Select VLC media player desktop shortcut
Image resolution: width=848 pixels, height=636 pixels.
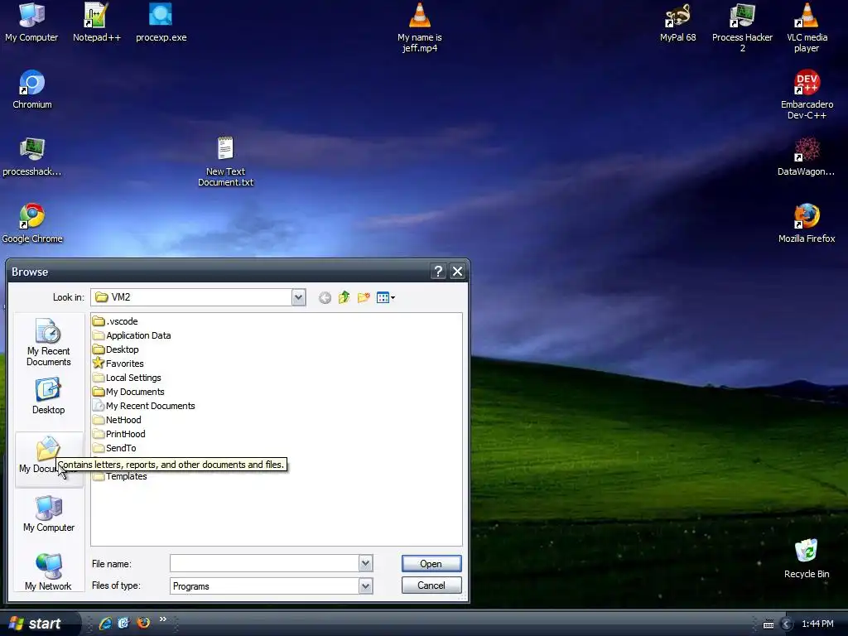pos(807,27)
